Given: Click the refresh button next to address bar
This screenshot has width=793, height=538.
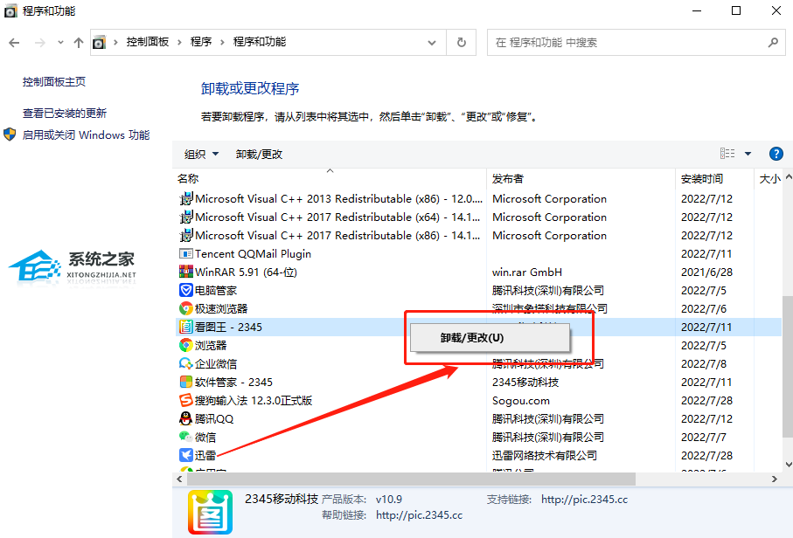Looking at the screenshot, I should click(462, 43).
